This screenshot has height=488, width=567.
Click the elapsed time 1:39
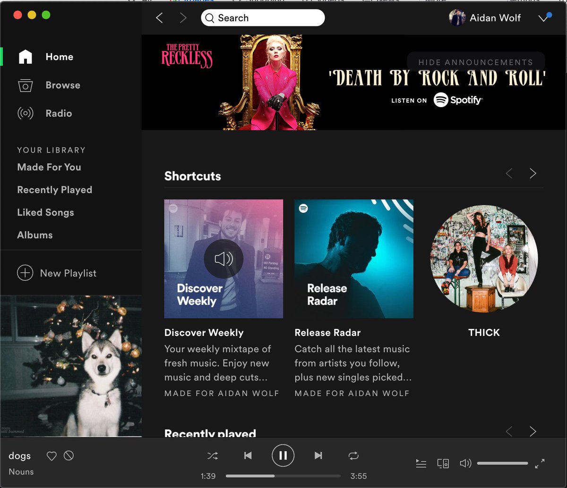[x=208, y=476]
